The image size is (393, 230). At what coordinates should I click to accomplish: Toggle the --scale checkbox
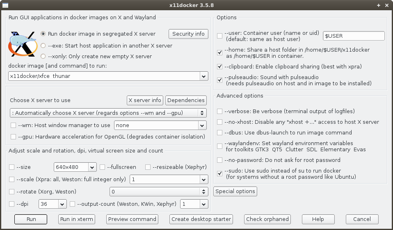pos(12,180)
